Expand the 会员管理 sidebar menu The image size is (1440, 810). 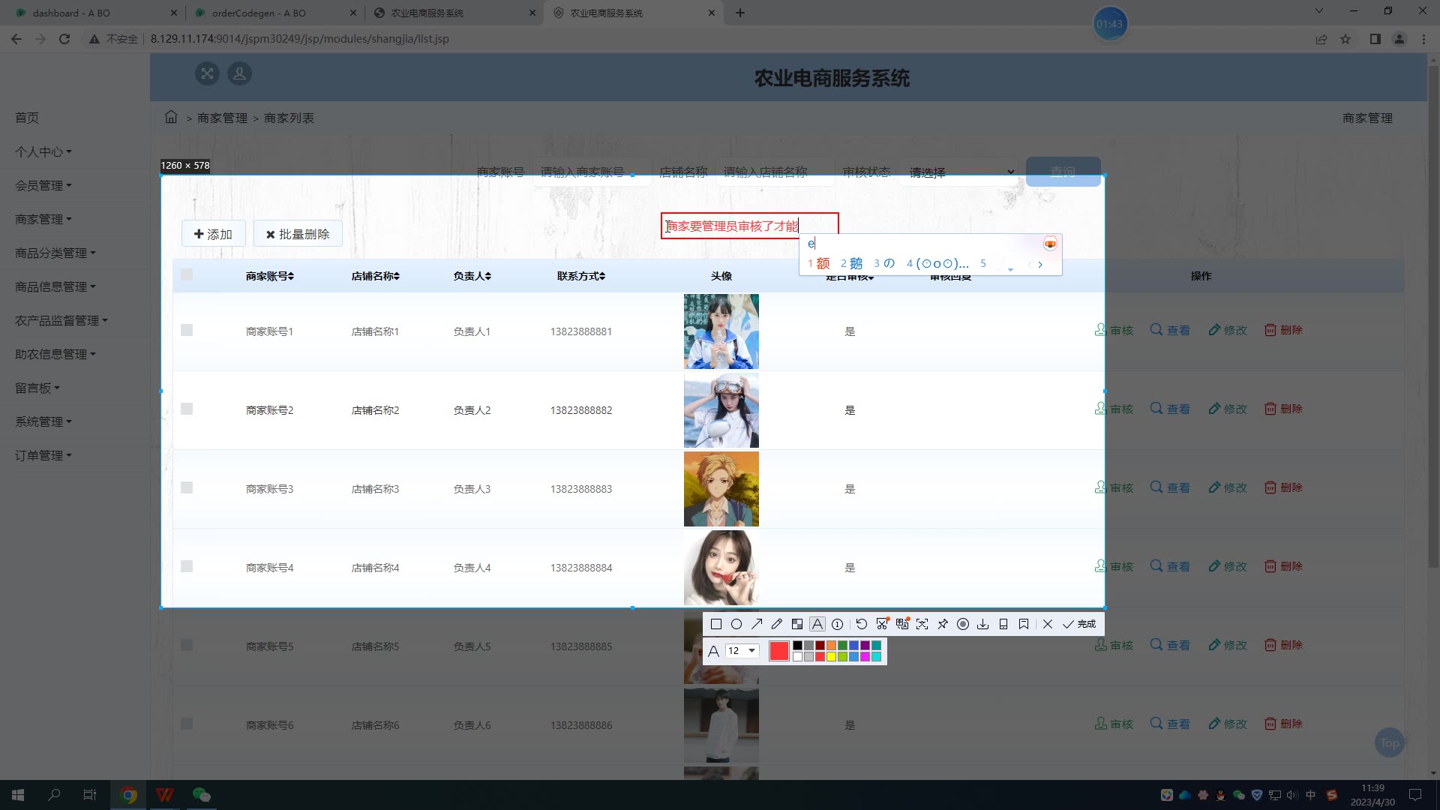(43, 186)
